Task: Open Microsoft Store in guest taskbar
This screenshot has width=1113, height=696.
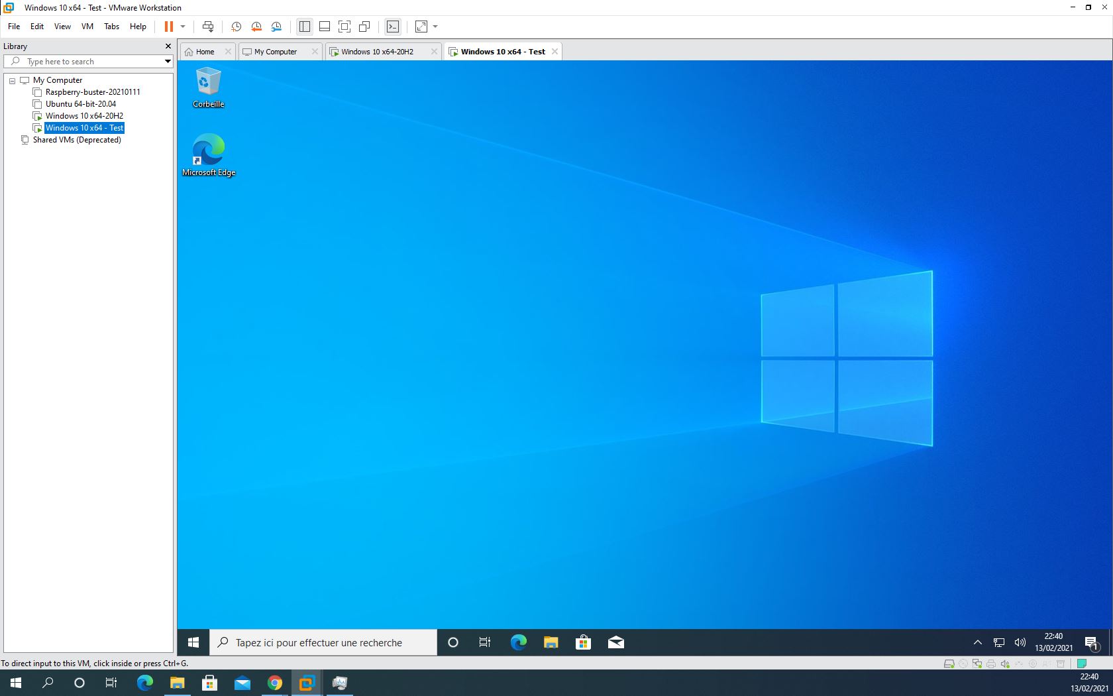Action: point(583,642)
